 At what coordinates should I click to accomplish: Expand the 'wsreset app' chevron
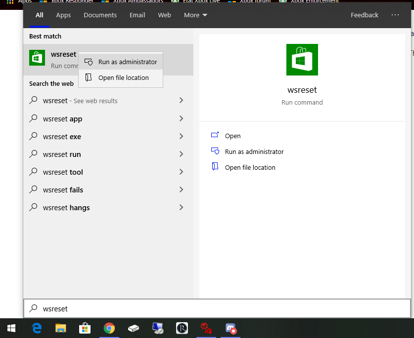click(181, 118)
